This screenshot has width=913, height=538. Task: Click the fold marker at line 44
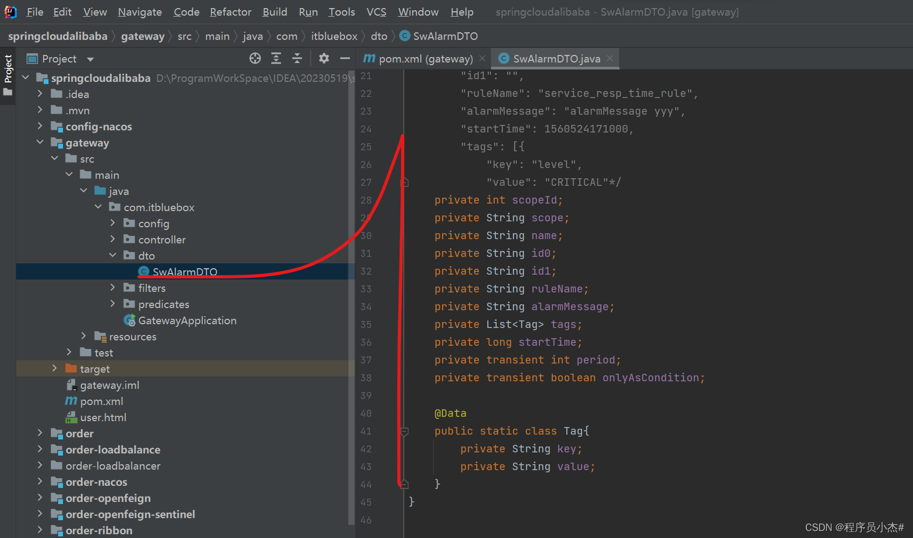click(405, 484)
